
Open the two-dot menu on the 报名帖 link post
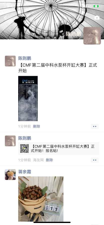click(x=95, y=160)
